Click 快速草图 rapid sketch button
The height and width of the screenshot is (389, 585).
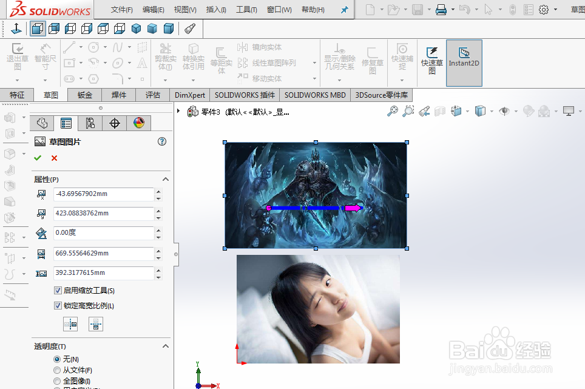pos(431,61)
